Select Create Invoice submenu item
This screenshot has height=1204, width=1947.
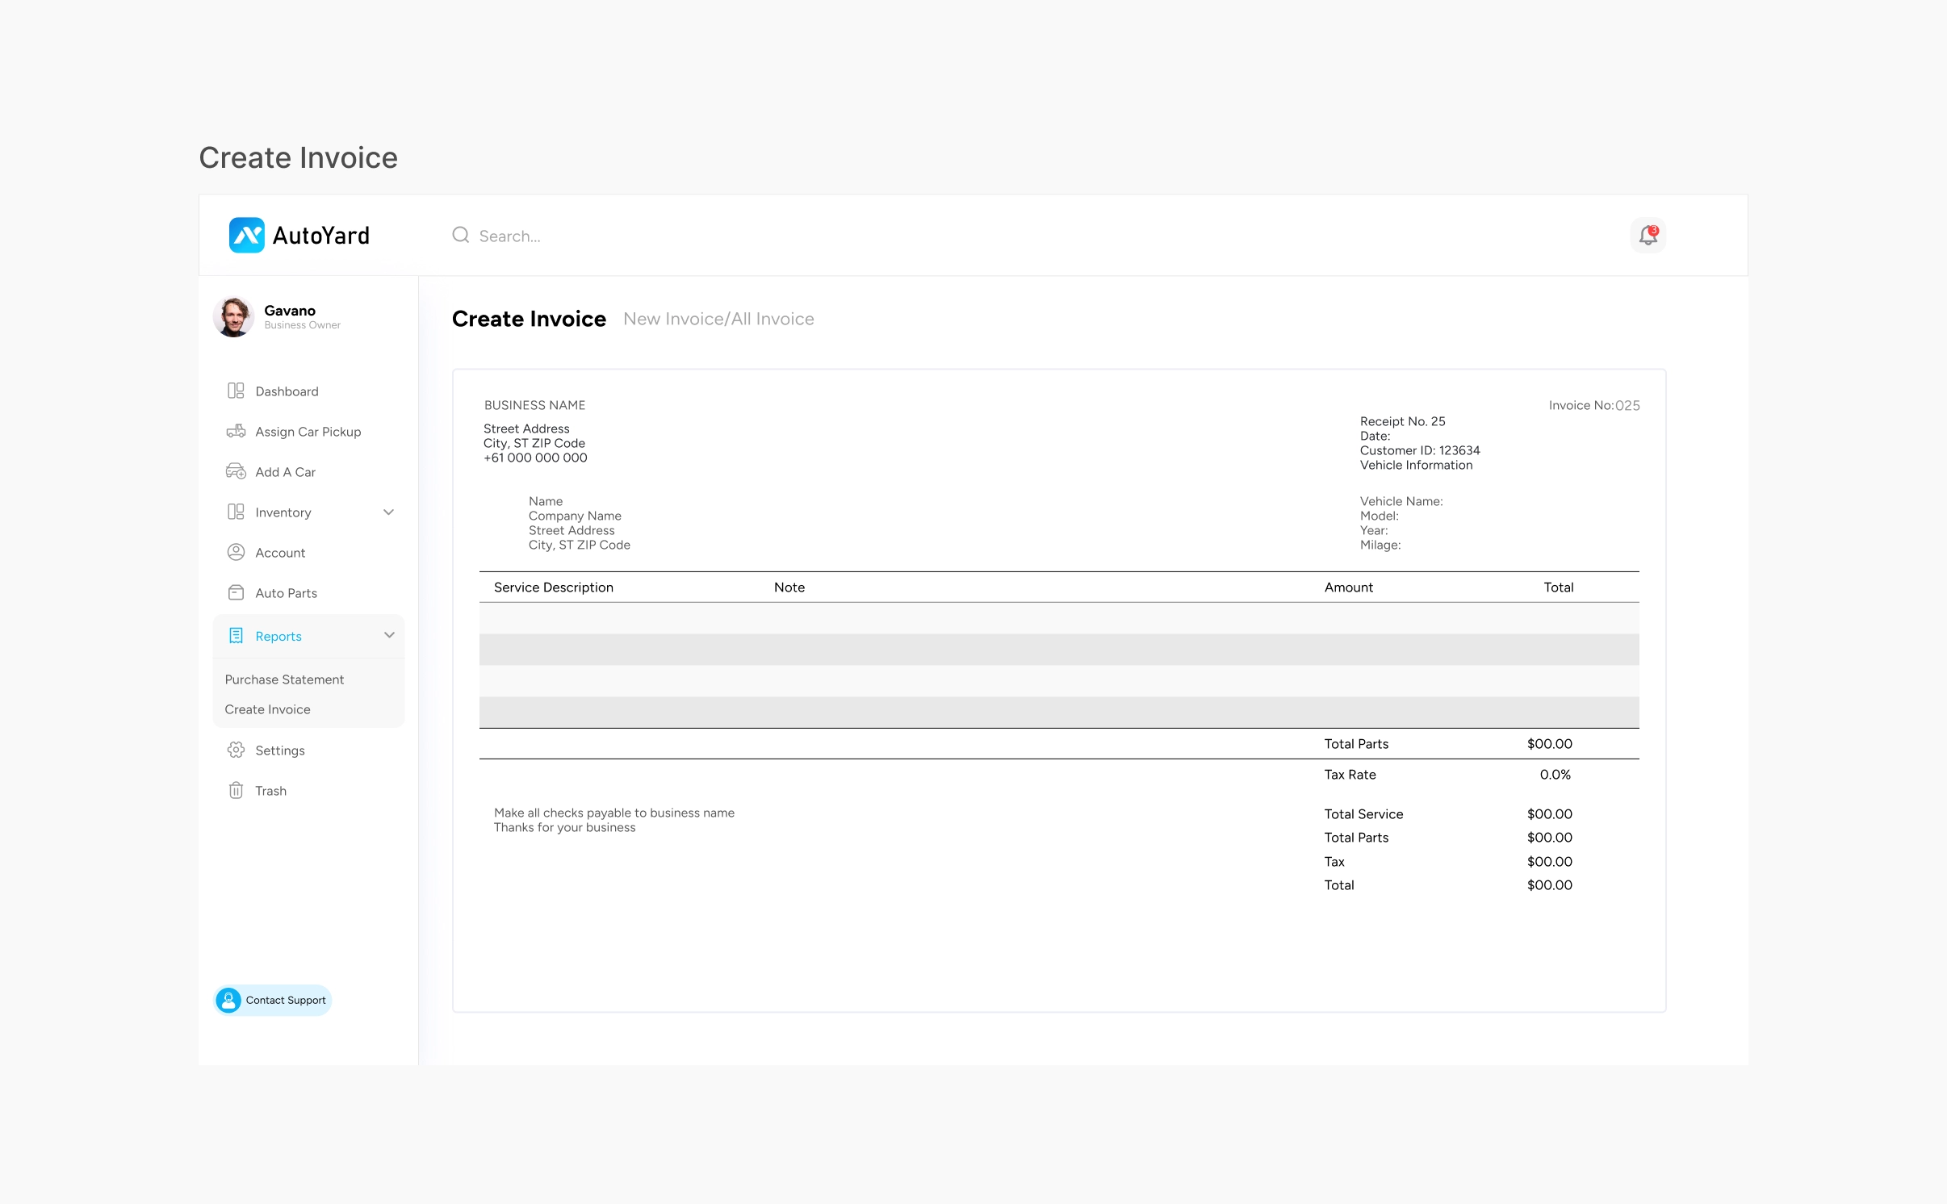[267, 709]
